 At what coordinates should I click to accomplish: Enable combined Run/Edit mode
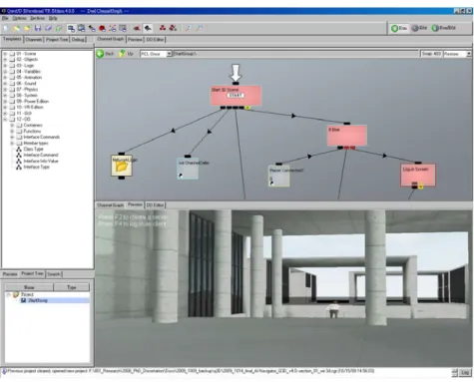(x=444, y=28)
